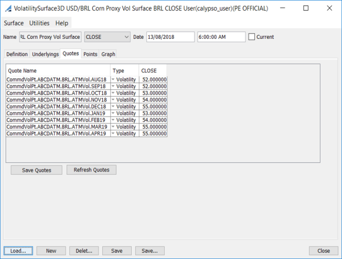Select quote name CommdVolPt.ABCDATM.BRL.ATMVol.AUG18
This screenshot has height=259, width=342.
click(58, 79)
